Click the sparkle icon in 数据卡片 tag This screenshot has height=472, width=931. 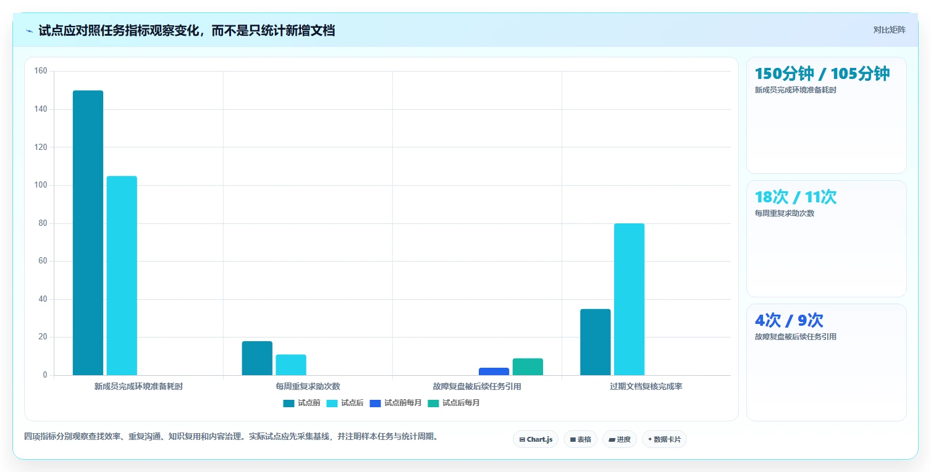pyautogui.click(x=650, y=439)
